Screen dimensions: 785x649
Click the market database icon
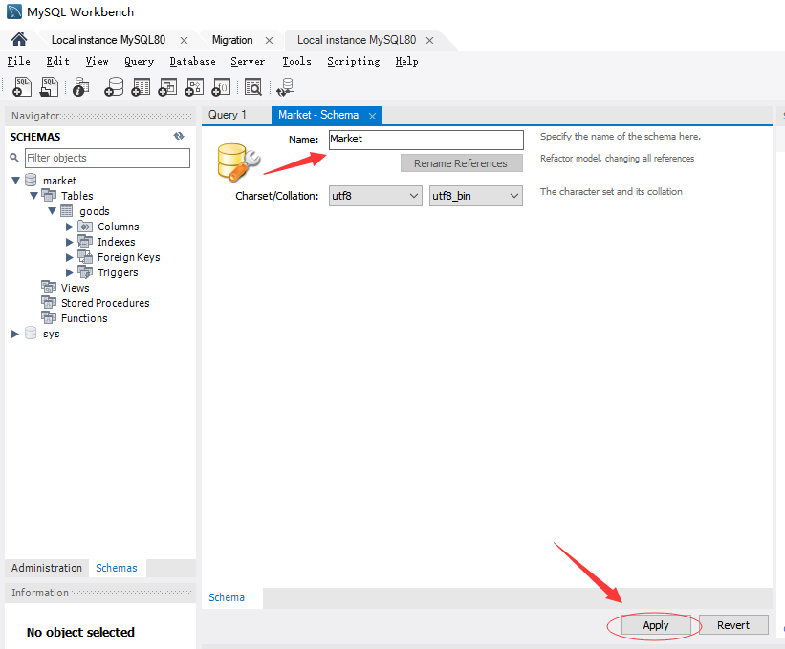[x=31, y=180]
